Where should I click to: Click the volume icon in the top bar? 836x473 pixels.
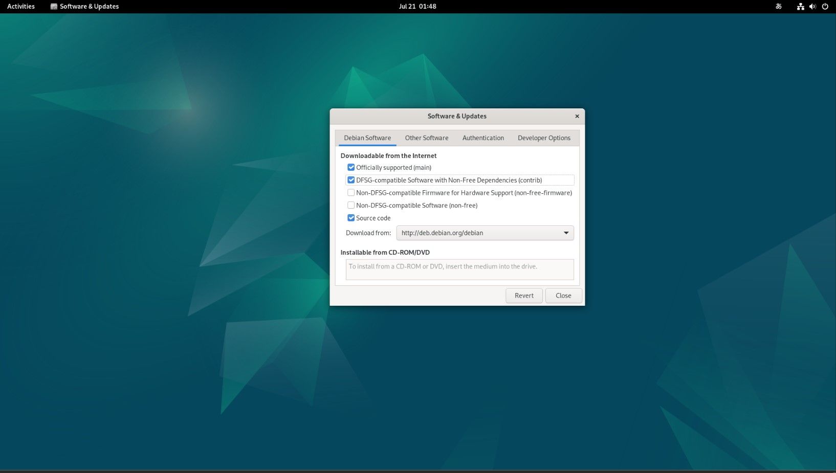coord(812,6)
